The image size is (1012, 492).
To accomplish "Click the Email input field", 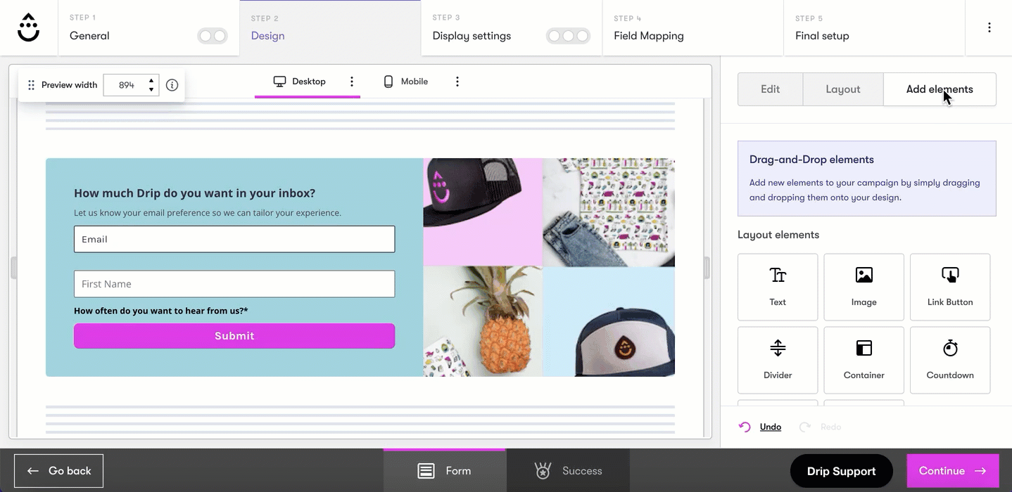I will click(234, 239).
